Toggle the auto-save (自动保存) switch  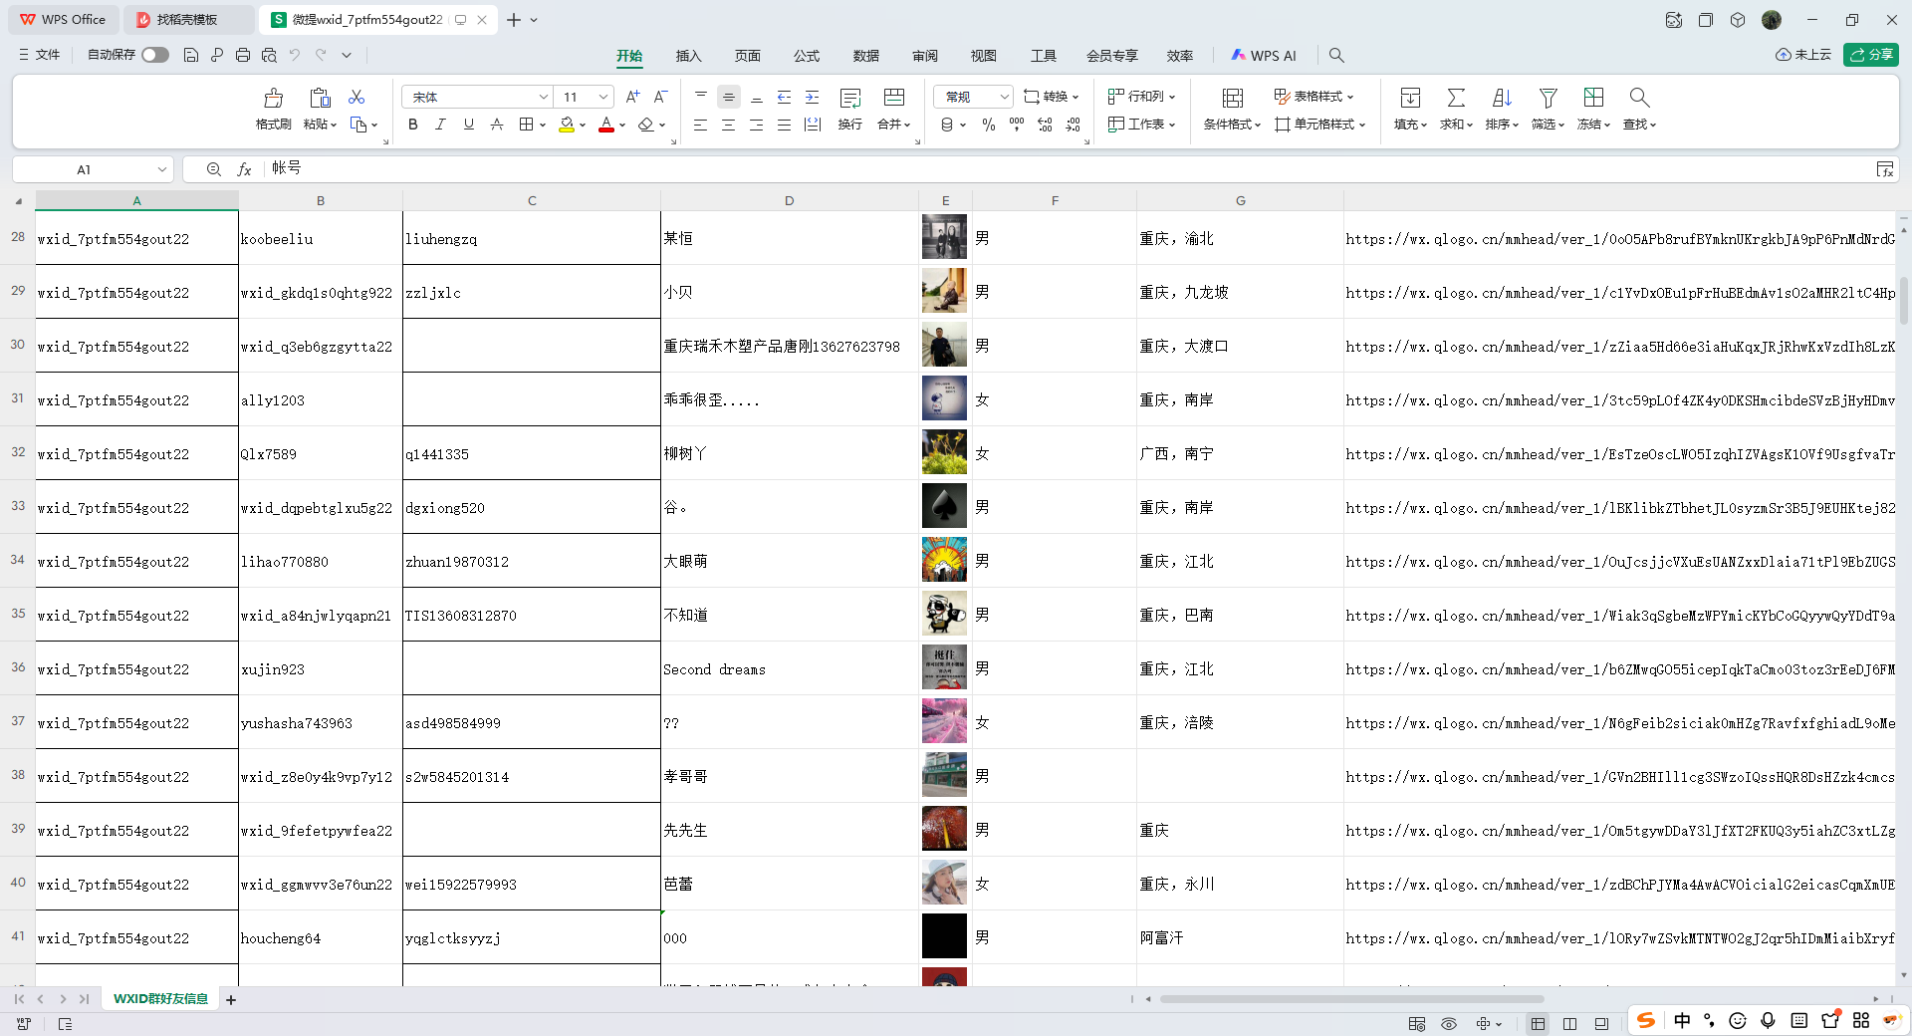coord(154,55)
